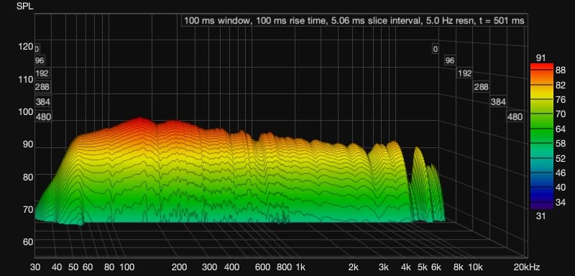This screenshot has width=575, height=276.
Task: Click the 120 dB SPL axis label
Action: tap(25, 47)
